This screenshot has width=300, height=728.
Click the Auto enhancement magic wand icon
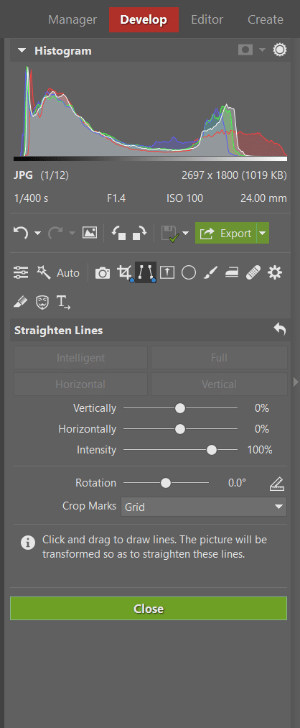[x=44, y=272]
